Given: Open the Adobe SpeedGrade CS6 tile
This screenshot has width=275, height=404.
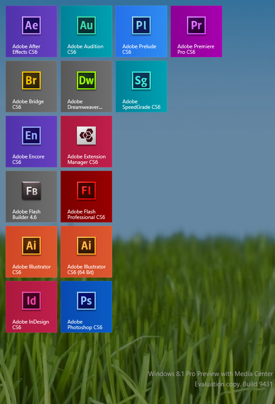Looking at the screenshot, I should [x=141, y=86].
